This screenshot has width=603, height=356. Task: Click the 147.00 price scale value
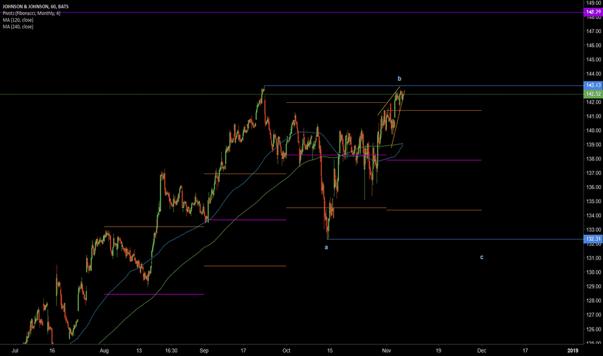click(x=593, y=31)
